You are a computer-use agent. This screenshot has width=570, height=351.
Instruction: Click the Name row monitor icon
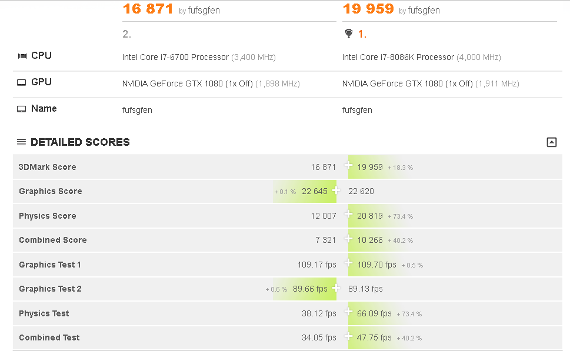(21, 109)
